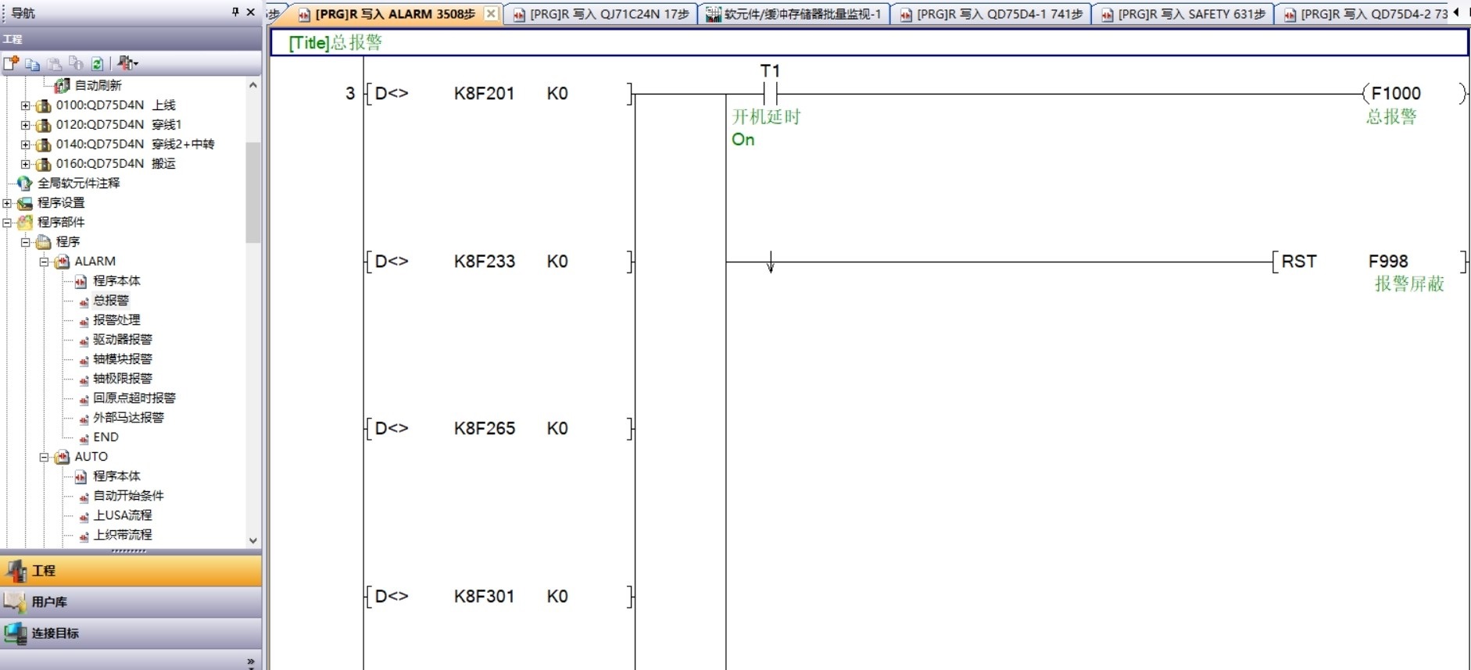Image resolution: width=1471 pixels, height=670 pixels.
Task: Click the navigation tree scroll down arrow
Action: (252, 540)
